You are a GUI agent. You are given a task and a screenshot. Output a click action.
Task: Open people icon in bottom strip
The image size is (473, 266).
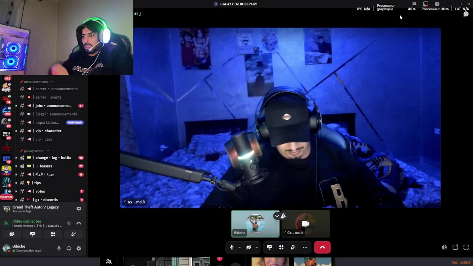109,262
